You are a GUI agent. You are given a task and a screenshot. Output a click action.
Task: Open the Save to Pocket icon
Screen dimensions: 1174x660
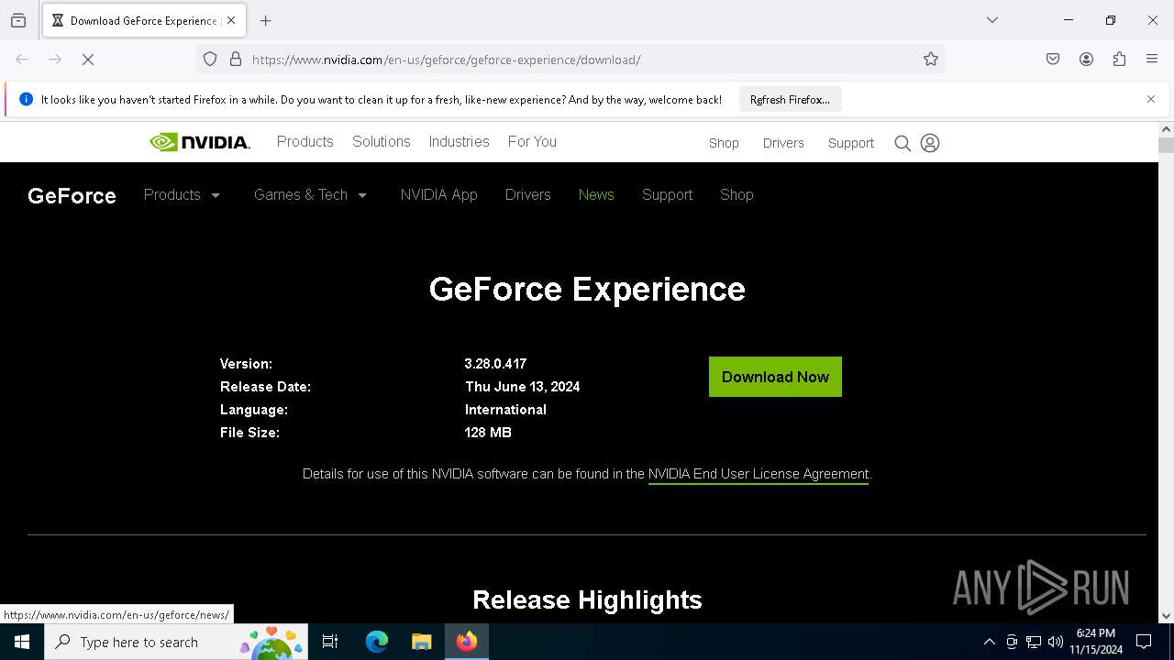[1053, 60]
